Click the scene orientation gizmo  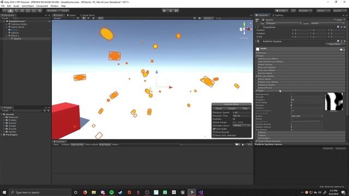point(244,29)
